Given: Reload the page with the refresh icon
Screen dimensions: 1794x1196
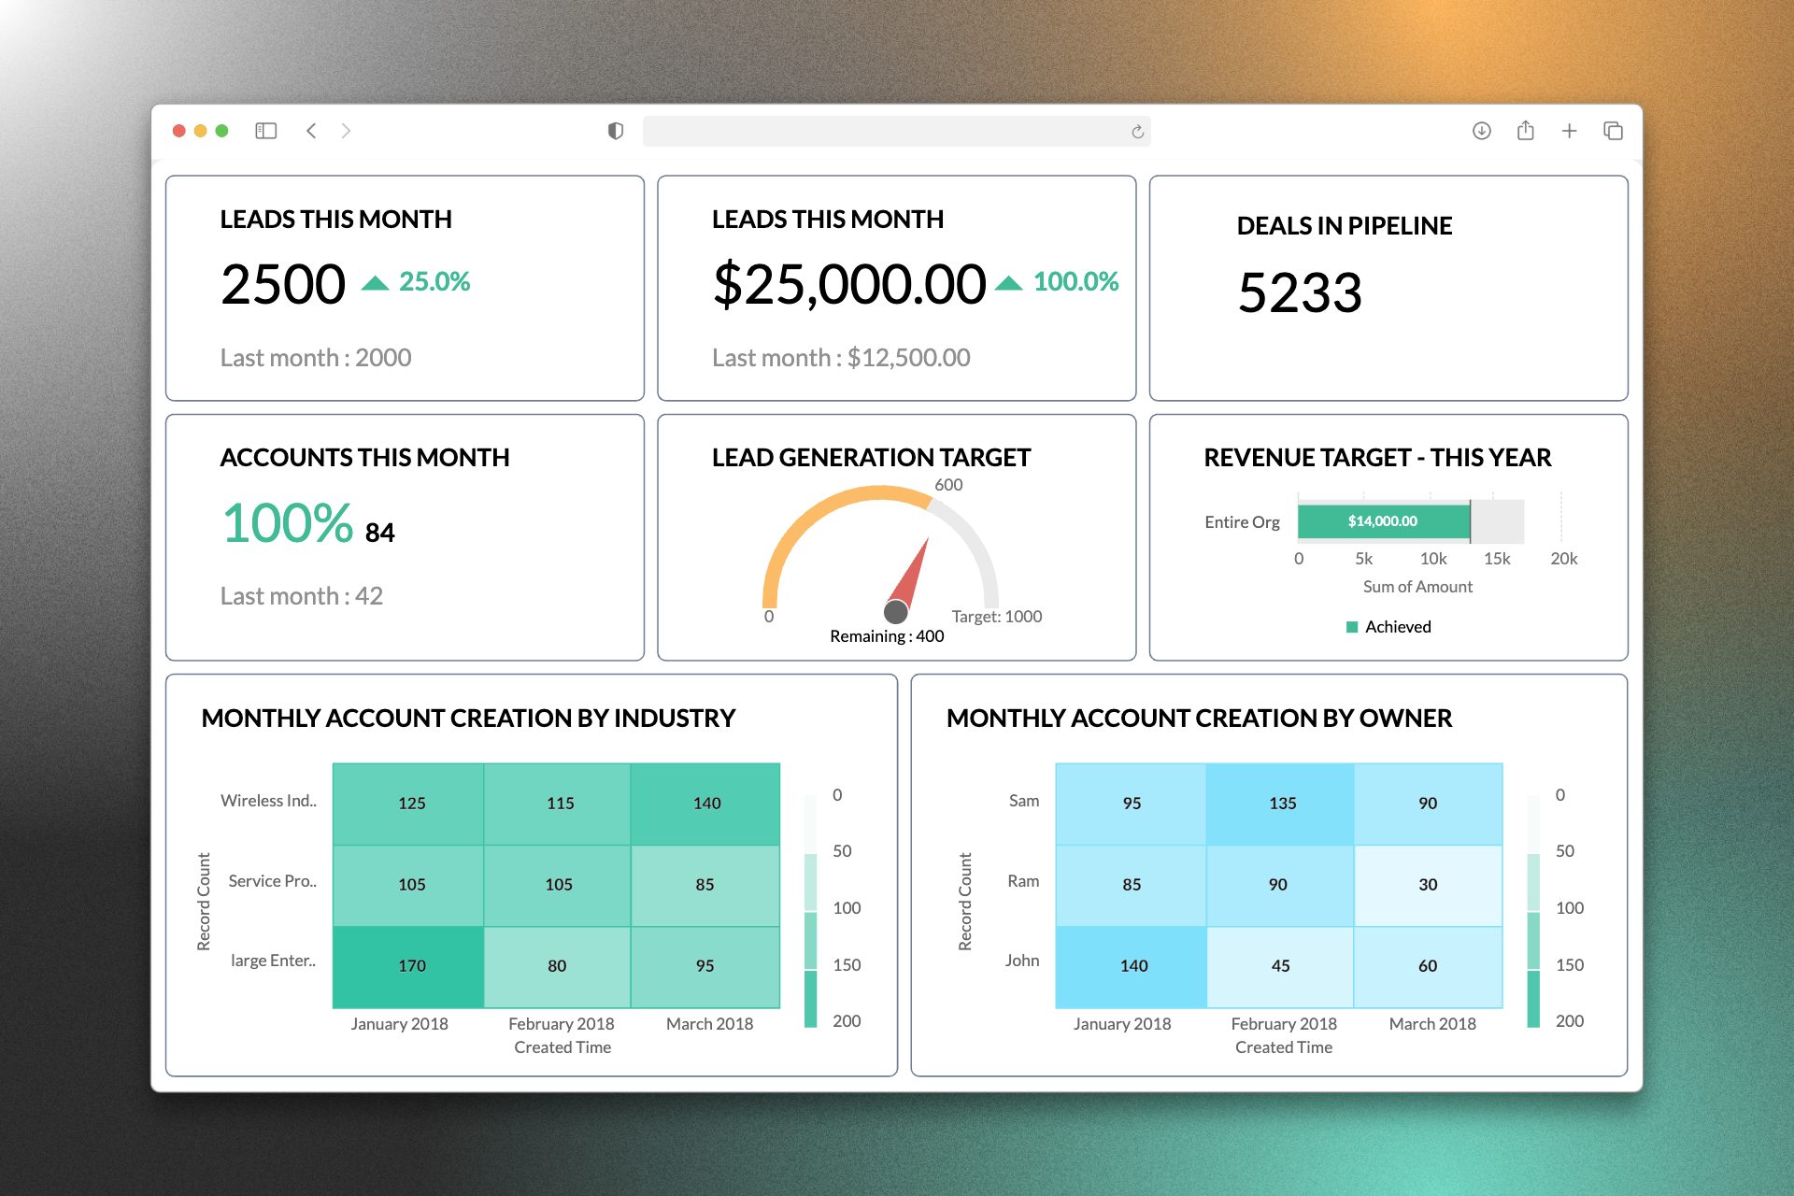Looking at the screenshot, I should click(x=1137, y=132).
